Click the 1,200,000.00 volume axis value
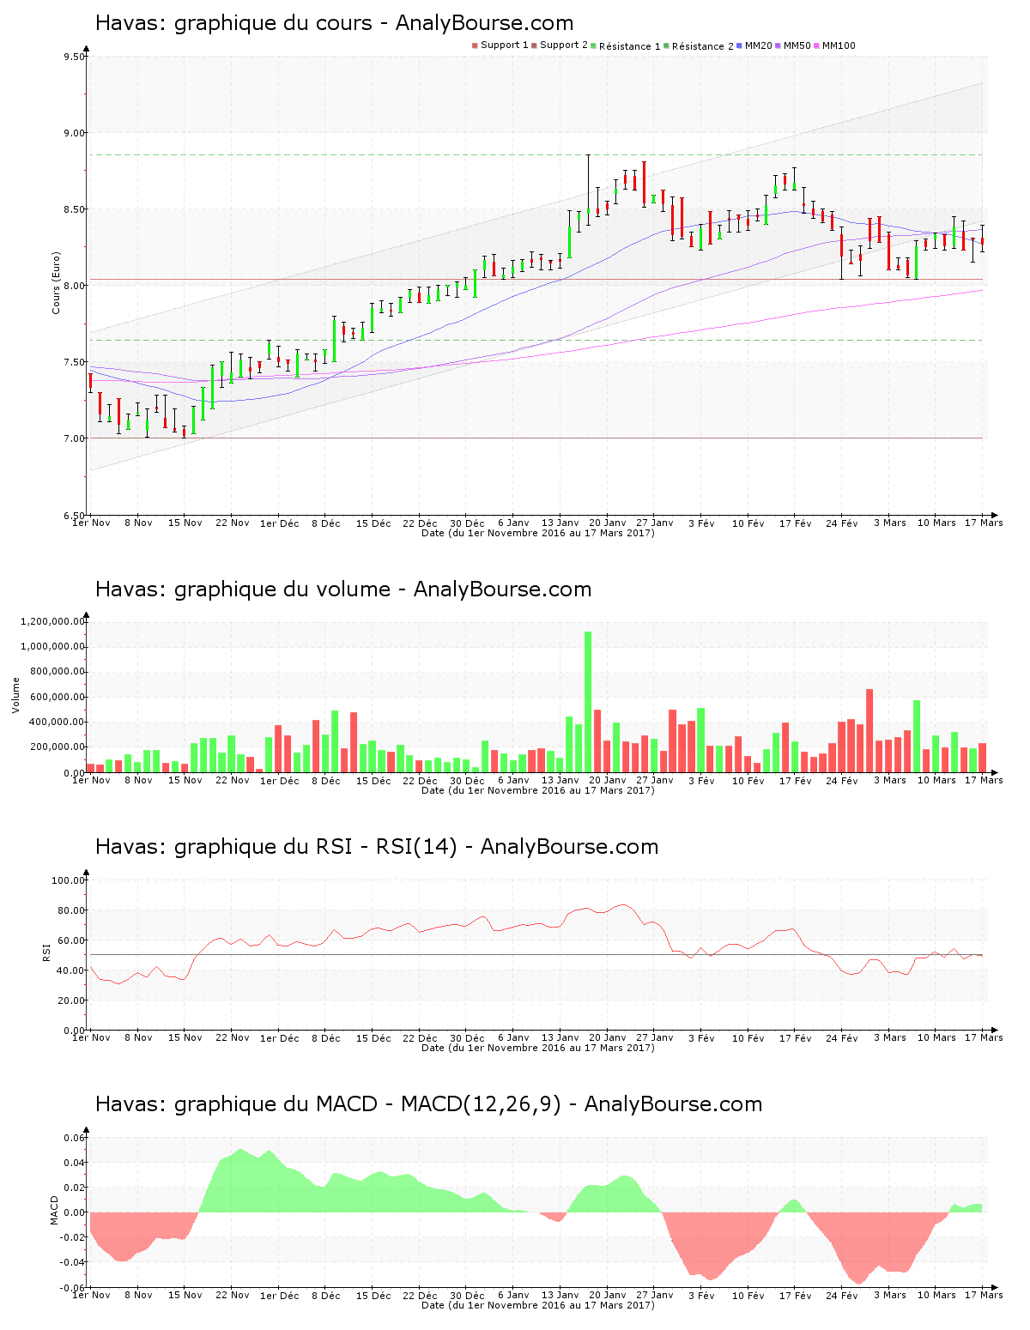 point(51,621)
